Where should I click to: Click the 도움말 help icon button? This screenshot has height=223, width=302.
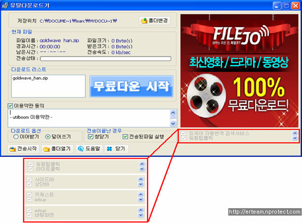89,148
